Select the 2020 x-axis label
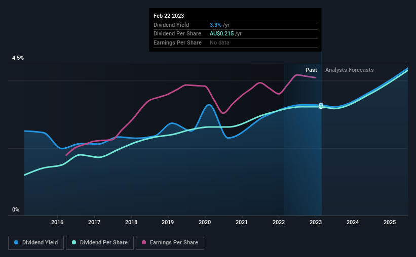The height and width of the screenshot is (257, 416). 205,222
